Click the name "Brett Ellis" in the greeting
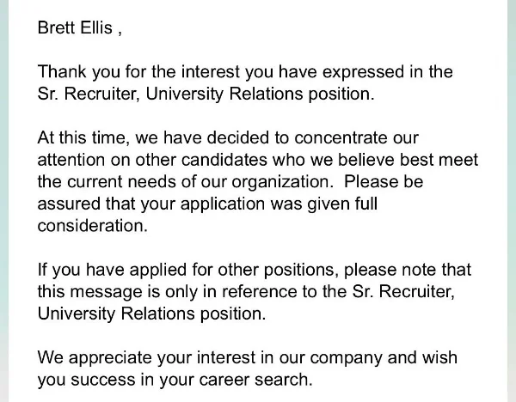 pos(75,27)
